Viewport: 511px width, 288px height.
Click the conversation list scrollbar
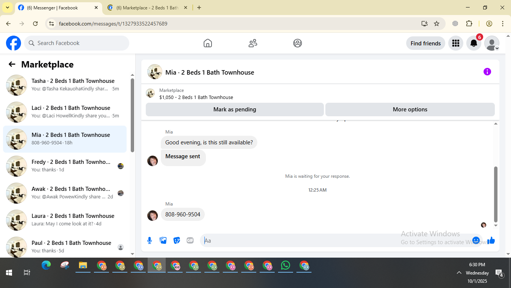click(x=132, y=115)
